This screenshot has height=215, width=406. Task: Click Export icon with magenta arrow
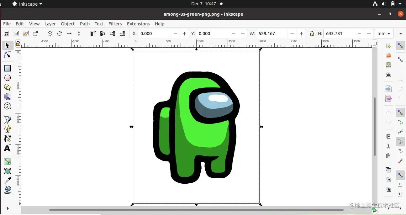[x=388, y=98]
